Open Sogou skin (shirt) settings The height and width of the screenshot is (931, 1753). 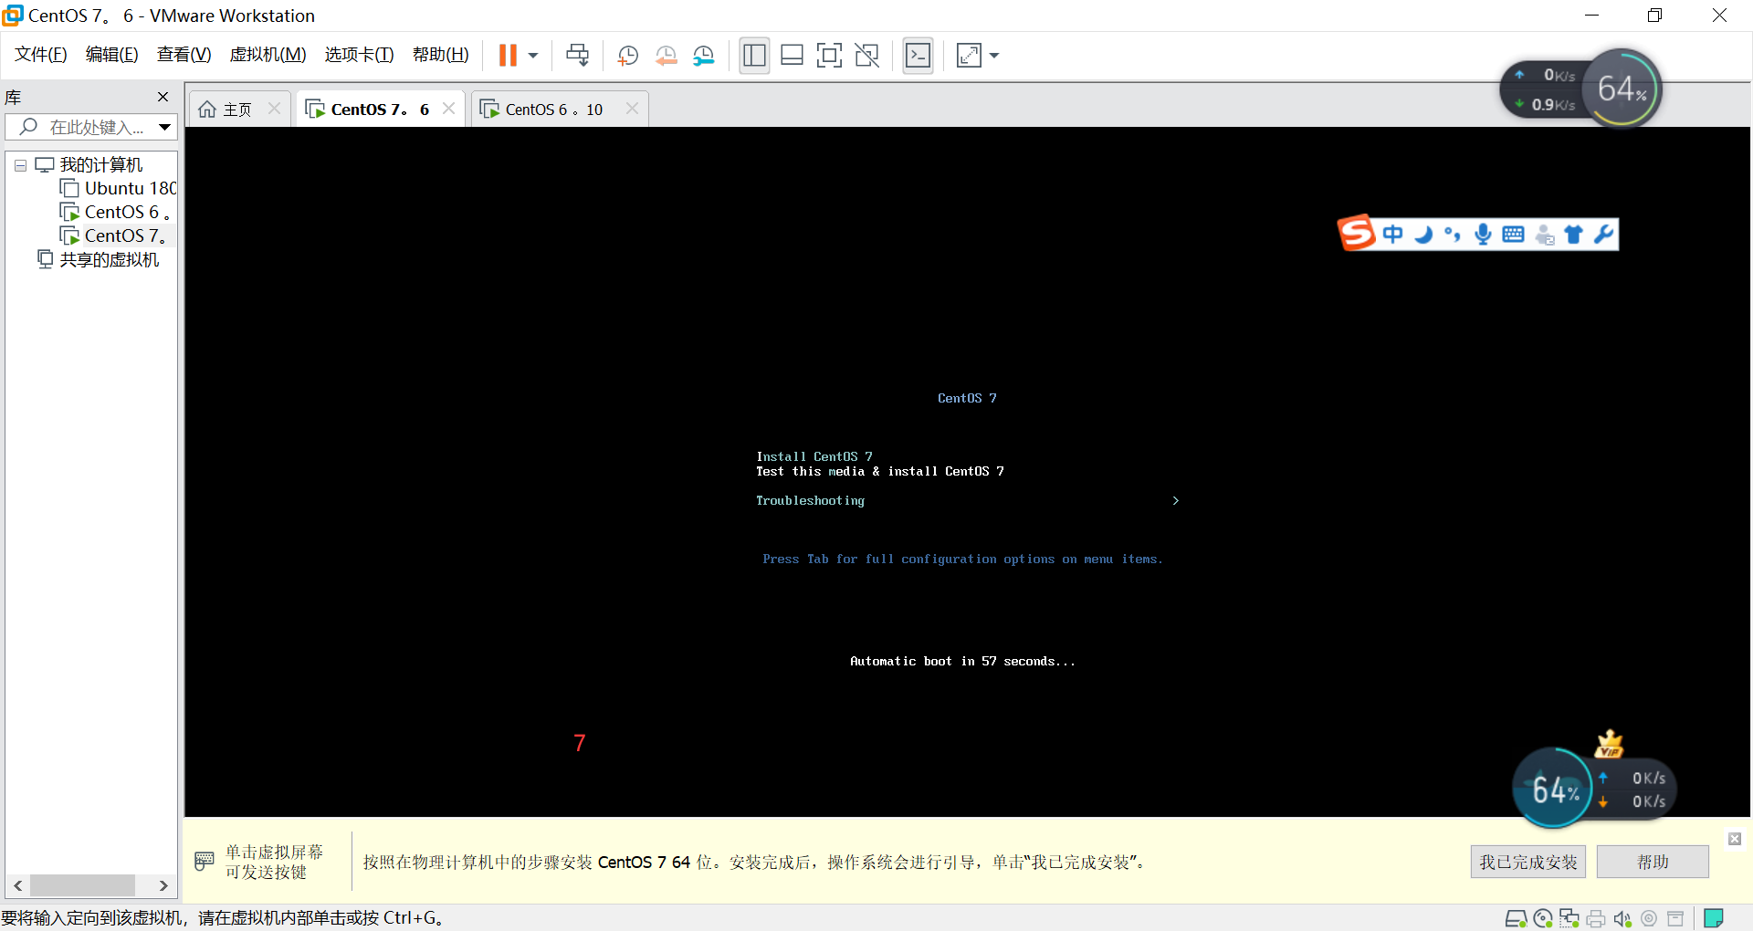pos(1574,235)
